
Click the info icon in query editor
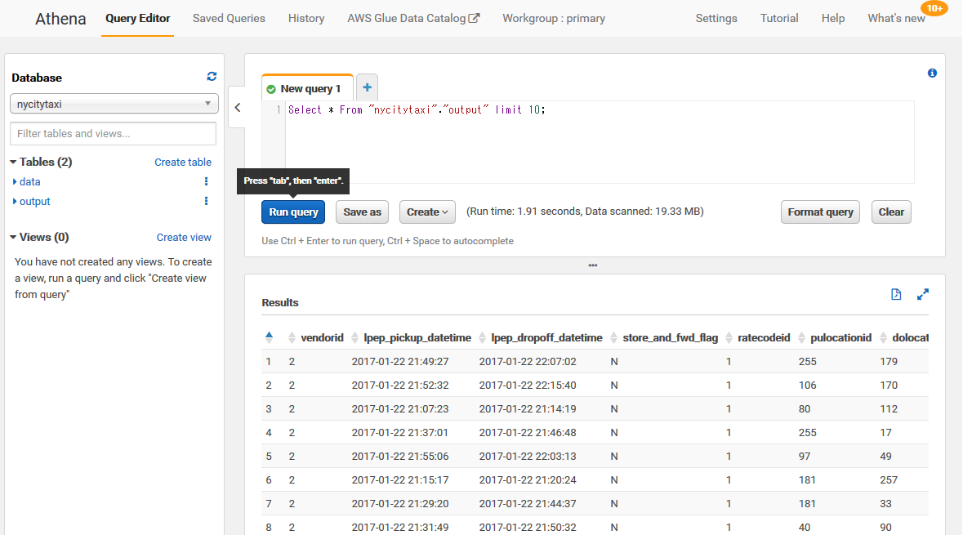[x=932, y=73]
